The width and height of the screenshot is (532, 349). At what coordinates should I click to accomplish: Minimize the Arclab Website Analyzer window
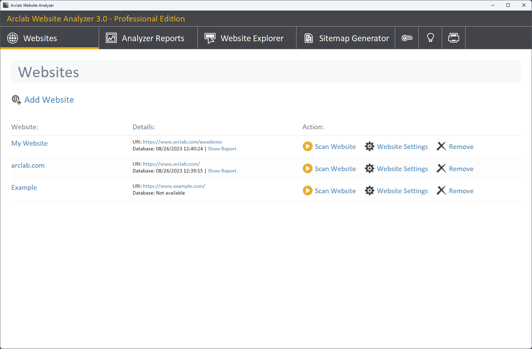493,5
